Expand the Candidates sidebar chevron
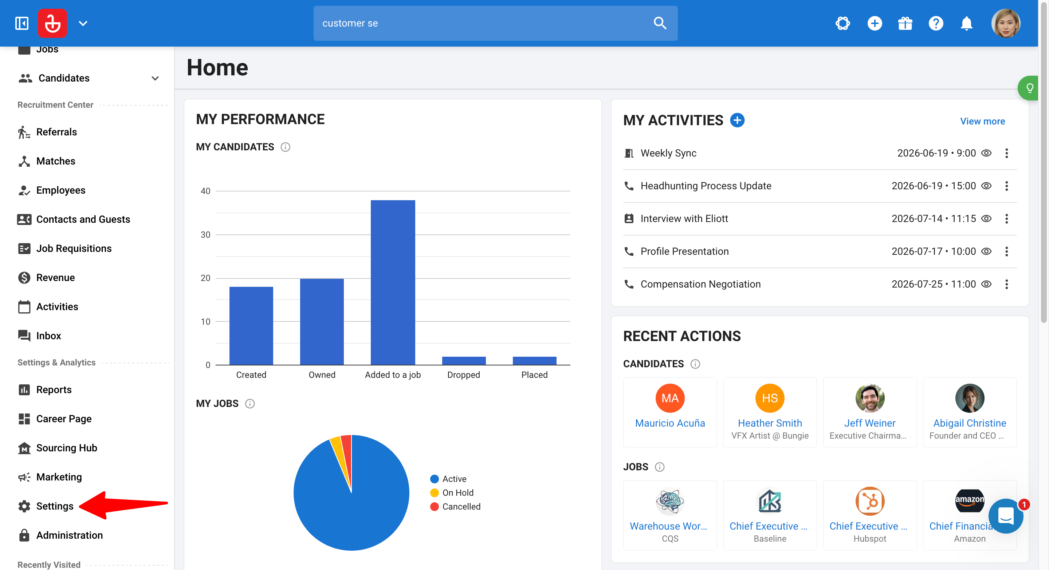The height and width of the screenshot is (570, 1049). [x=155, y=78]
